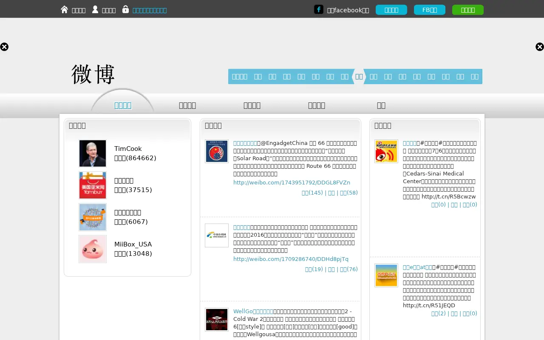Close the left side banner with X icon

click(x=4, y=47)
